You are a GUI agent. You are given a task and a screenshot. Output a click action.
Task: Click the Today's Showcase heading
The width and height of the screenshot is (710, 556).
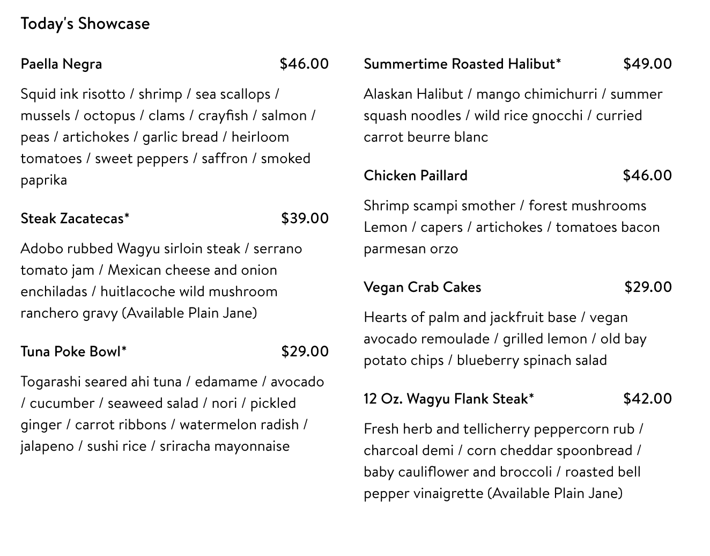point(85,24)
